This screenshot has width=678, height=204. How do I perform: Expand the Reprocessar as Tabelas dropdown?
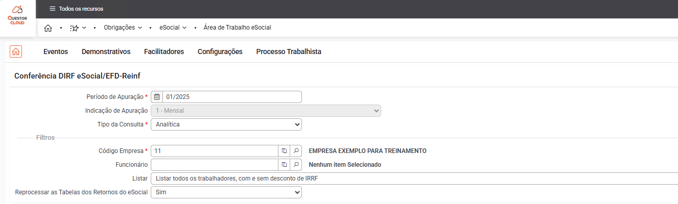[226, 192]
